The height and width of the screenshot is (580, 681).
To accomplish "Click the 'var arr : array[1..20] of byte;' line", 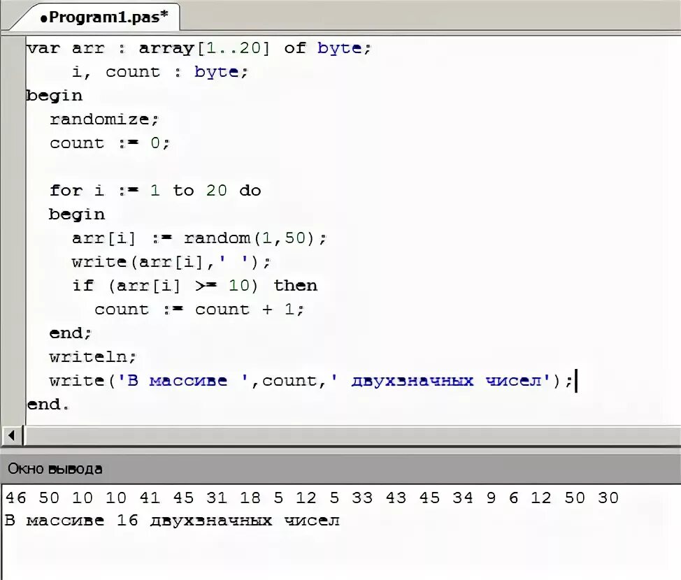I will 199,49.
